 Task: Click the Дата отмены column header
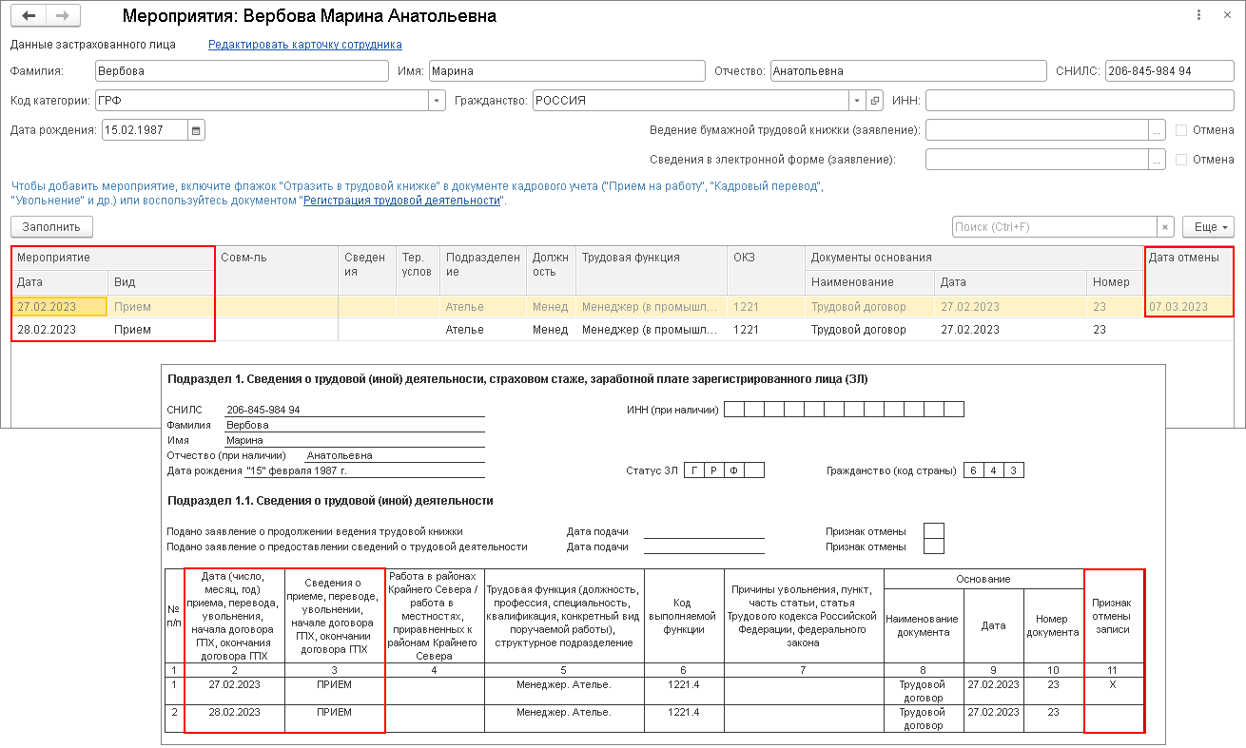pos(1189,270)
